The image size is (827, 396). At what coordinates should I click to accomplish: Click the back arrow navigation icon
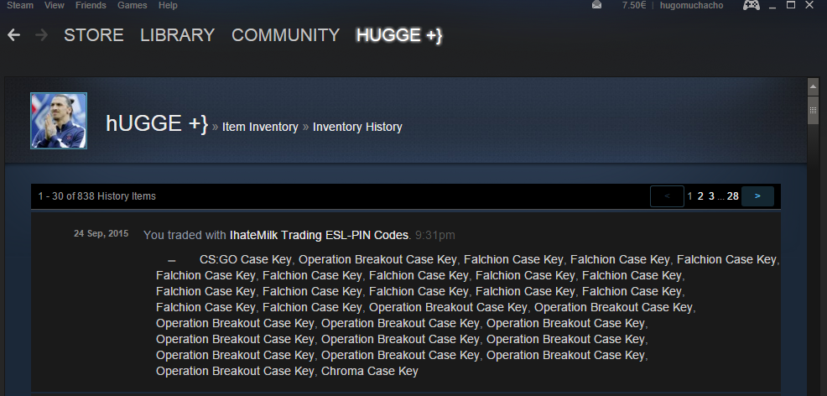13,35
